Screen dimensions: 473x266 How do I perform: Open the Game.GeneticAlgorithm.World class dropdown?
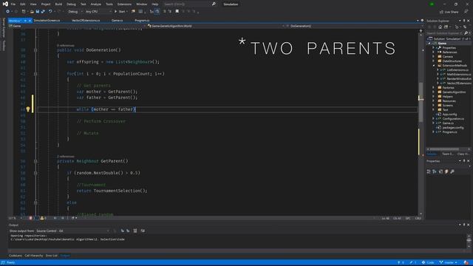click(216, 26)
